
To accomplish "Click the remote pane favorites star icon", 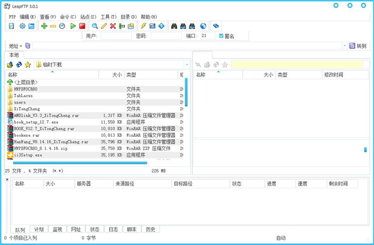I will (x=225, y=65).
